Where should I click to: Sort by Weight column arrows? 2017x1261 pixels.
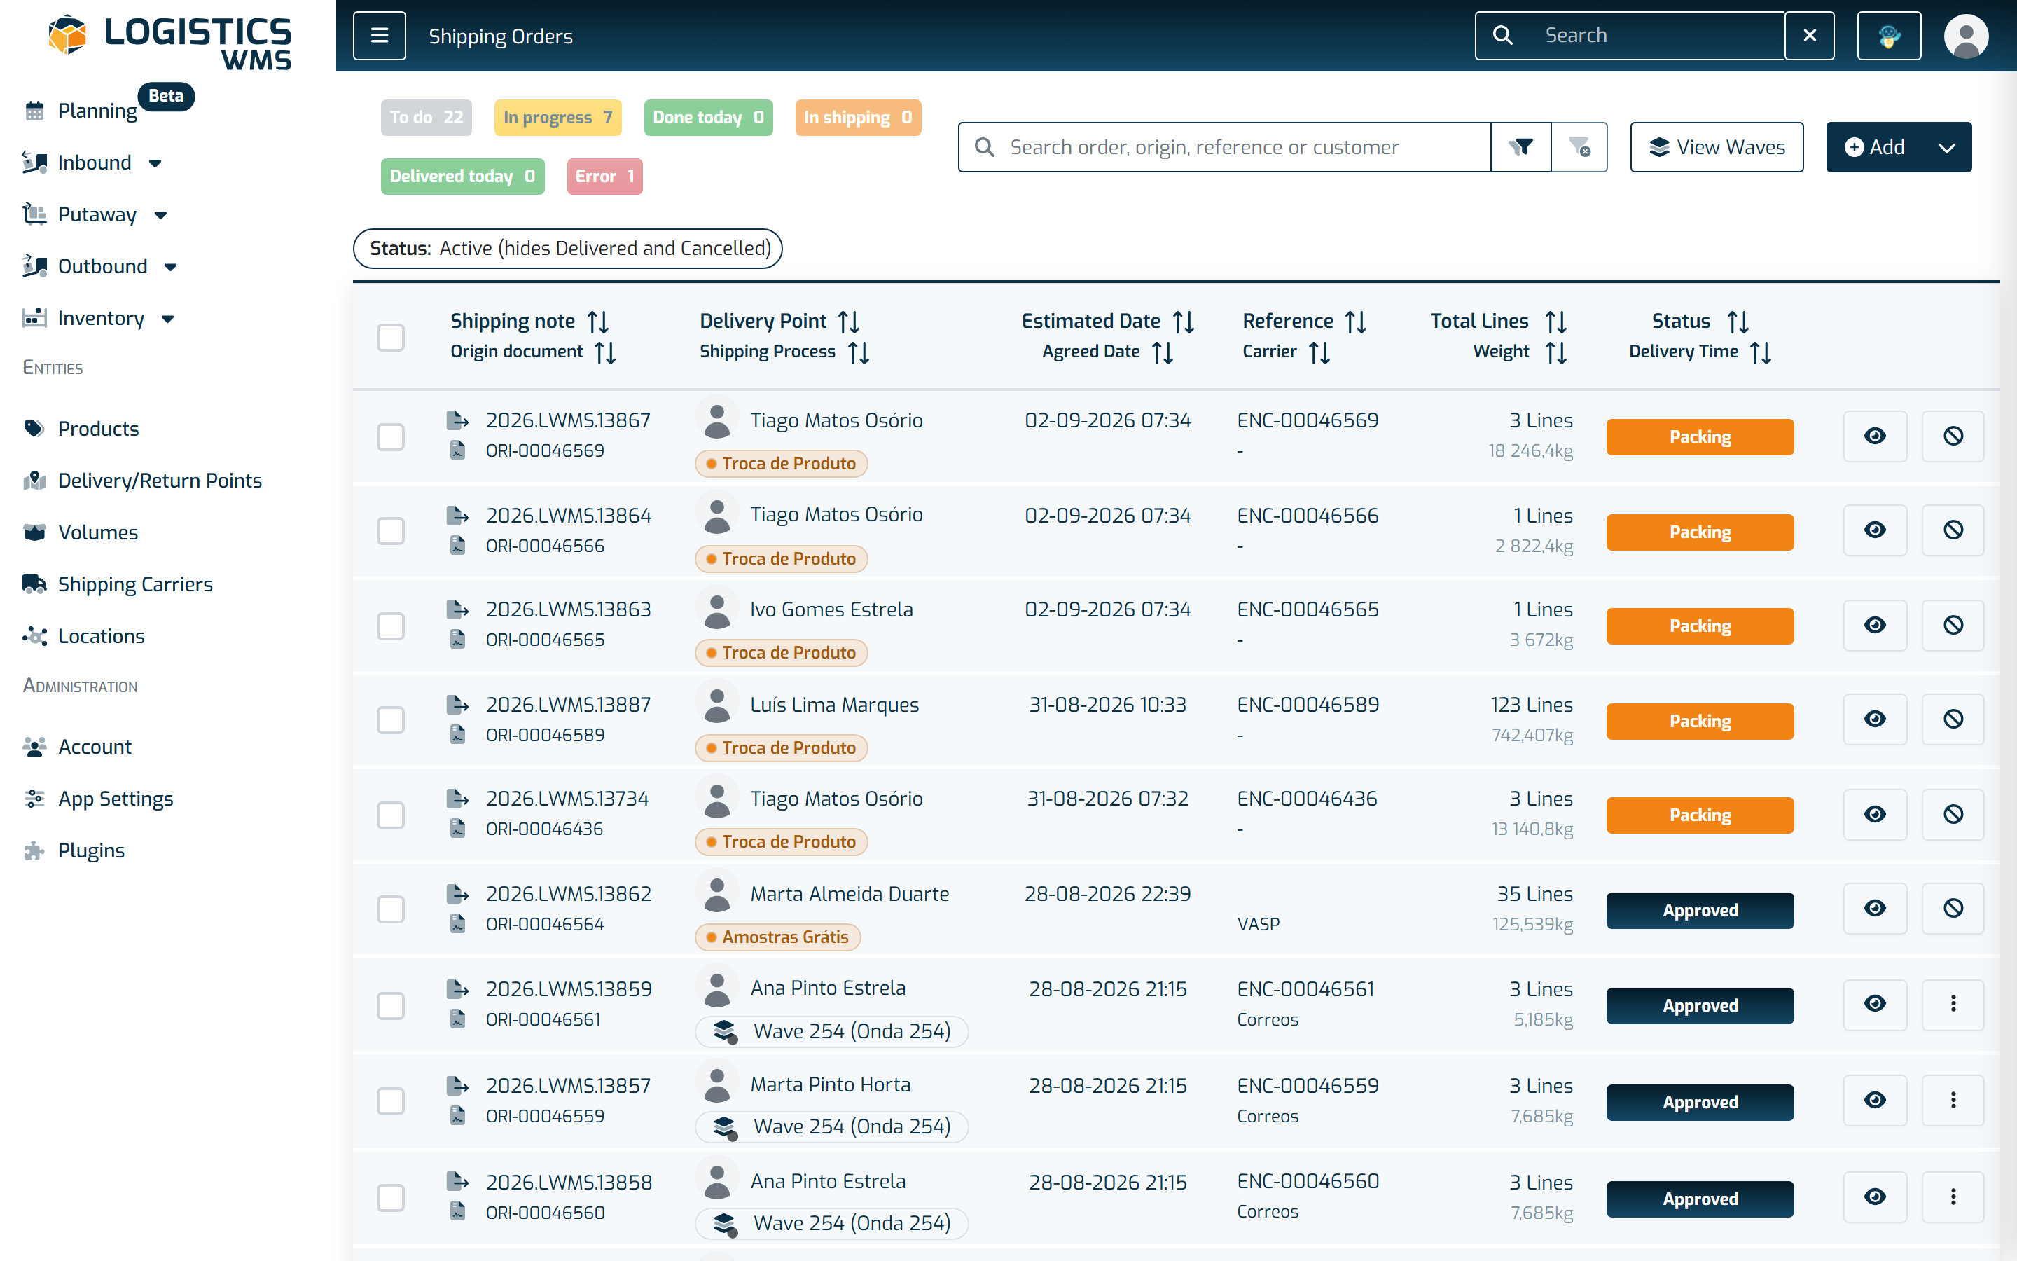1556,353
